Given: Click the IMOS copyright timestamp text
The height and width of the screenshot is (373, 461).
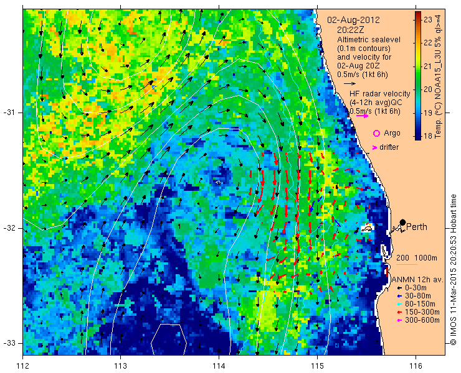Looking at the screenshot, I should click(453, 270).
